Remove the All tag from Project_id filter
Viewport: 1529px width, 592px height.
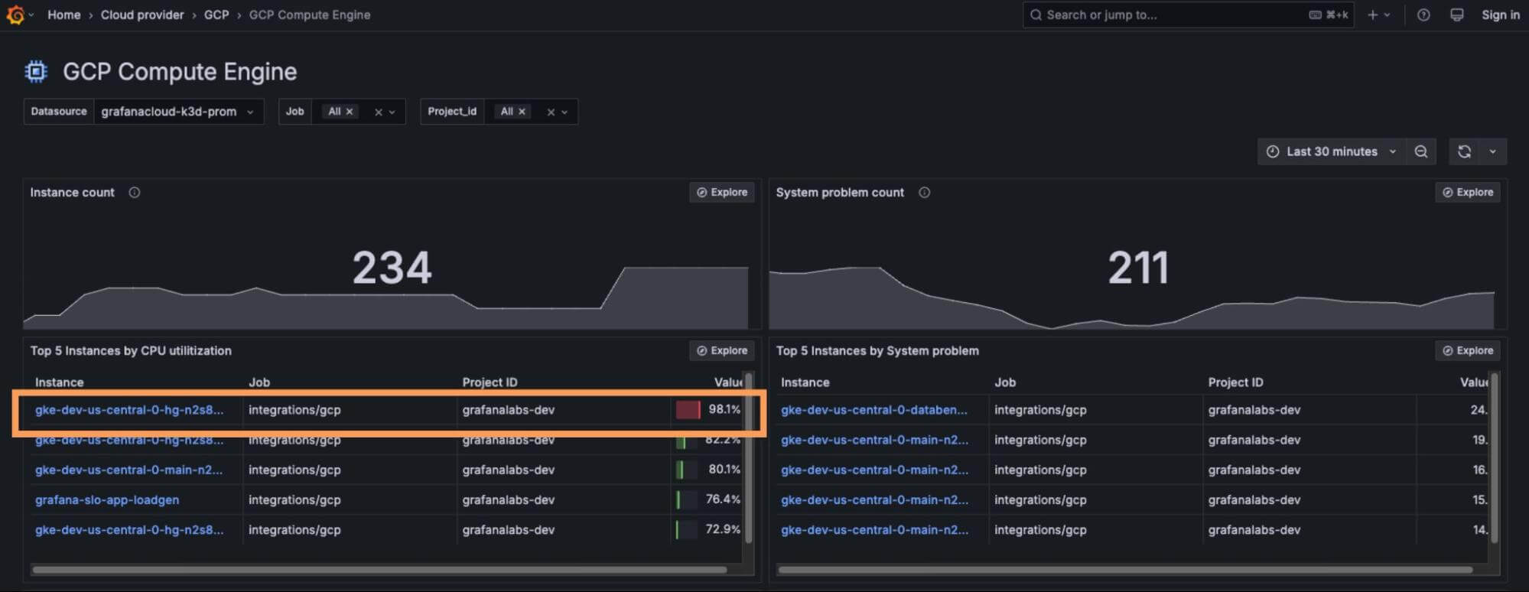click(x=522, y=112)
